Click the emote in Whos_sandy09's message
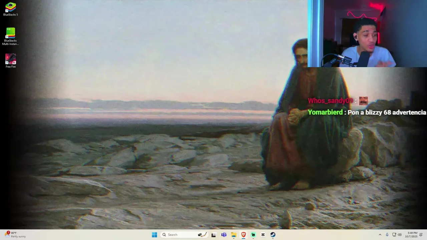427x240 pixels. click(363, 101)
